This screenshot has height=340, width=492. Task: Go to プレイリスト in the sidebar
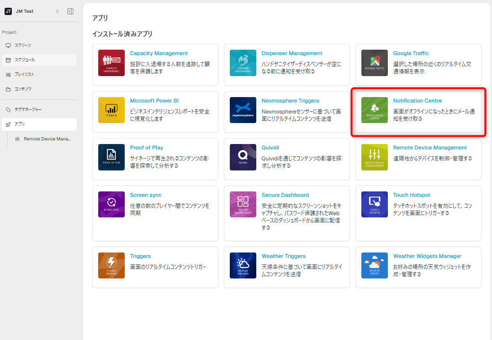(x=39, y=74)
